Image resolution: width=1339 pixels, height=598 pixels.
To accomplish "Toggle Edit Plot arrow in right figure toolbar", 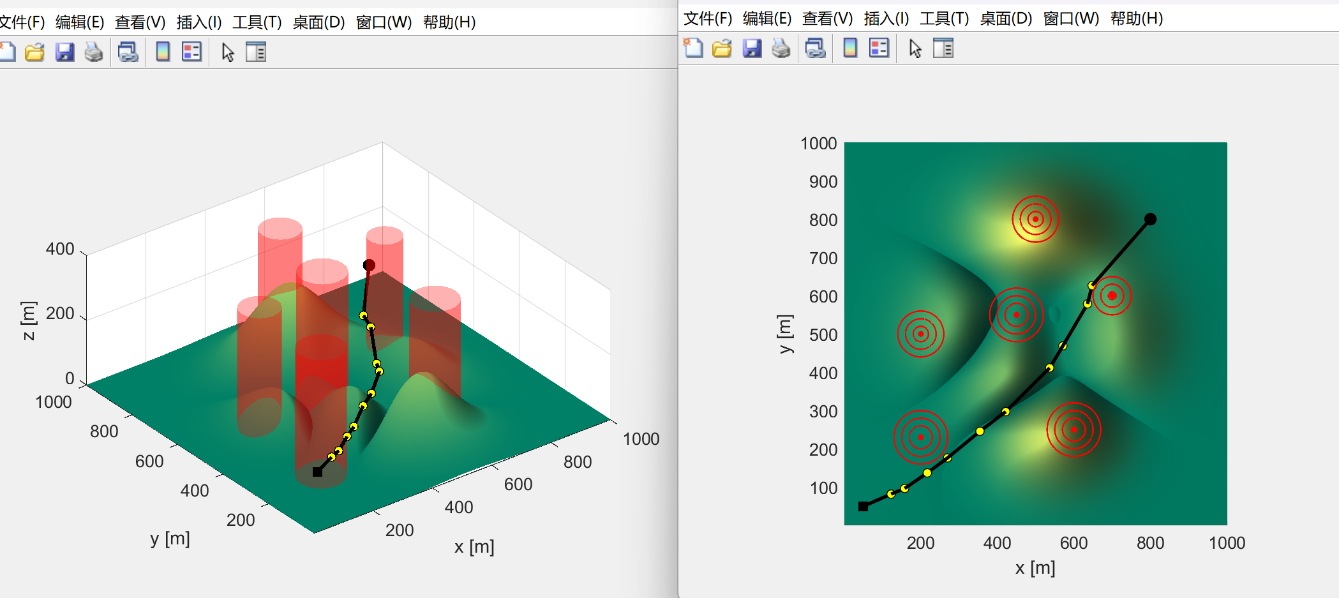I will click(x=915, y=48).
